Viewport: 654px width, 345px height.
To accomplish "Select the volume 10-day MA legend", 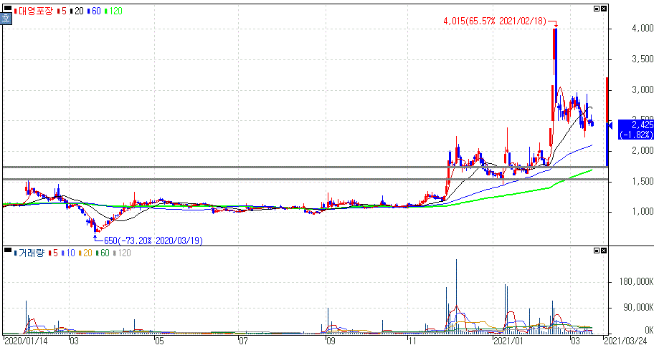I will coord(68,253).
